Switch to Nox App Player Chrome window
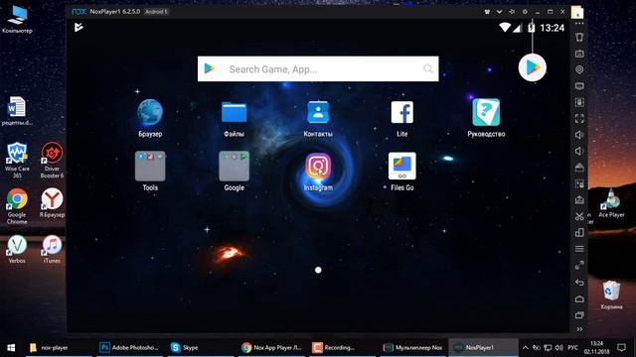This screenshot has height=357, width=636. [x=271, y=348]
